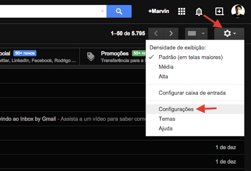Open the +Marvin Google+ link
251x171 pixels.
pos(159,11)
